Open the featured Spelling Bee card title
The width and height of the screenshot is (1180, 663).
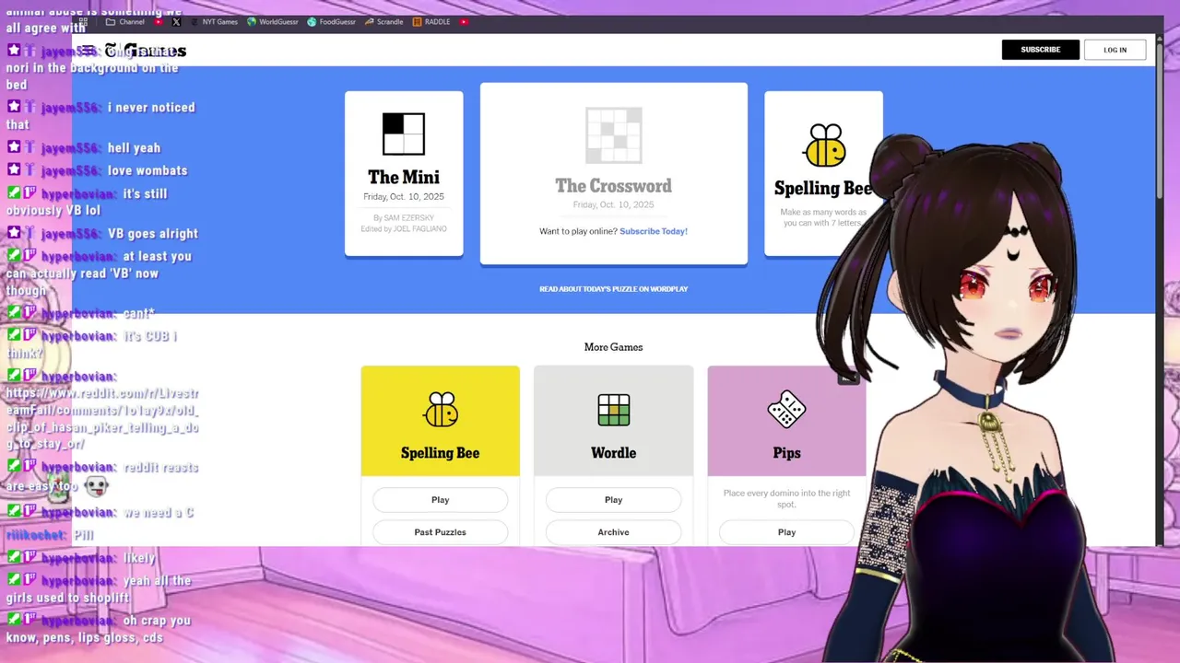pyautogui.click(x=823, y=188)
